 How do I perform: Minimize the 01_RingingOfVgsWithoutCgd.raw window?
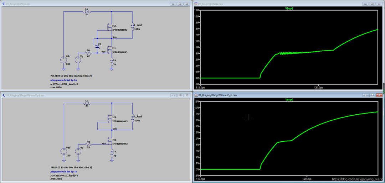[x=366, y=95]
